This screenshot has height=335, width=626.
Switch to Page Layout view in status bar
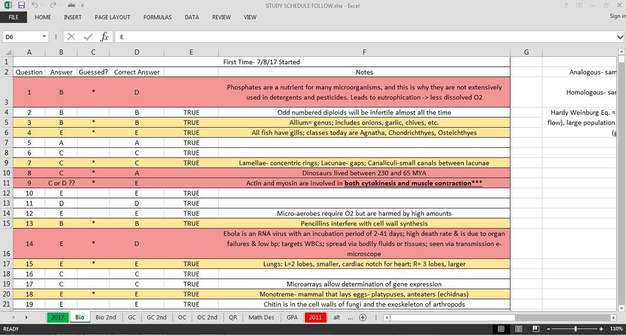coord(518,329)
